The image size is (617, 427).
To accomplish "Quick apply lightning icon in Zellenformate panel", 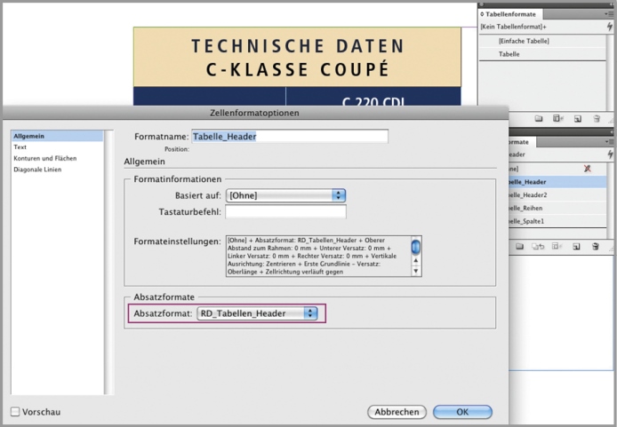I will (x=610, y=154).
